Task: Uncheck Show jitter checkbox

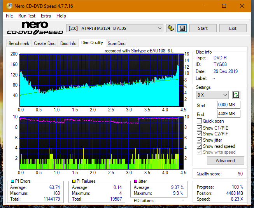Action: 199,140
